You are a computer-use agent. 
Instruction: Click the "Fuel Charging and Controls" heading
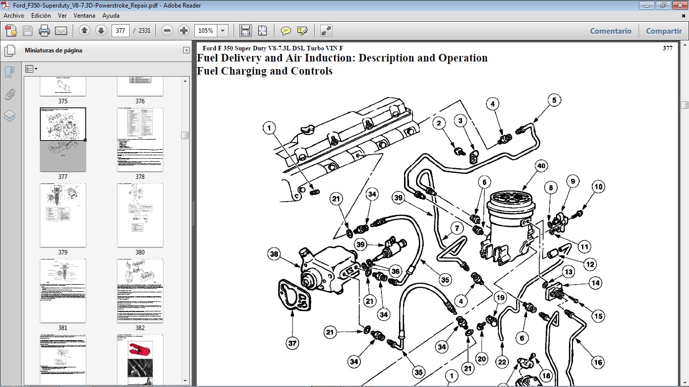265,71
